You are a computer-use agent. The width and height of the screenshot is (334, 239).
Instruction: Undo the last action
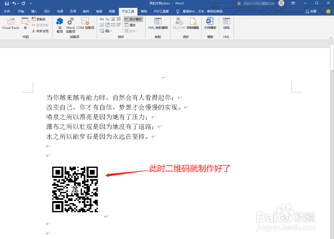14,3
